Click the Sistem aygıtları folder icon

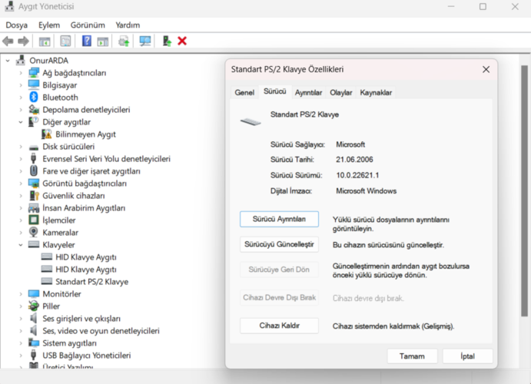(34, 343)
